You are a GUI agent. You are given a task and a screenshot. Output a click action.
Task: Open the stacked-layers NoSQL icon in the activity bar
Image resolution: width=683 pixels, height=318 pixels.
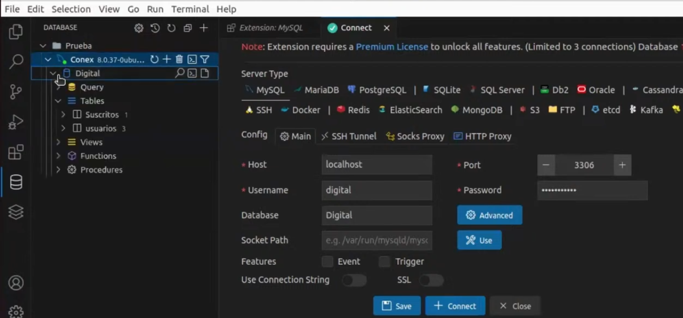[x=16, y=212]
